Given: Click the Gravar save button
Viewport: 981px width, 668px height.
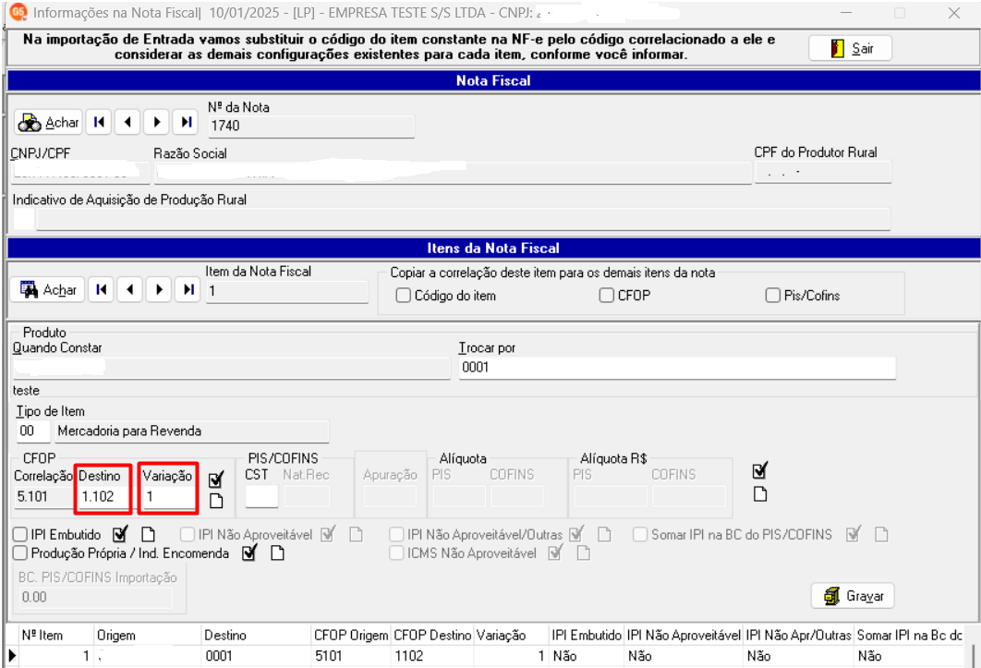Looking at the screenshot, I should point(853,596).
